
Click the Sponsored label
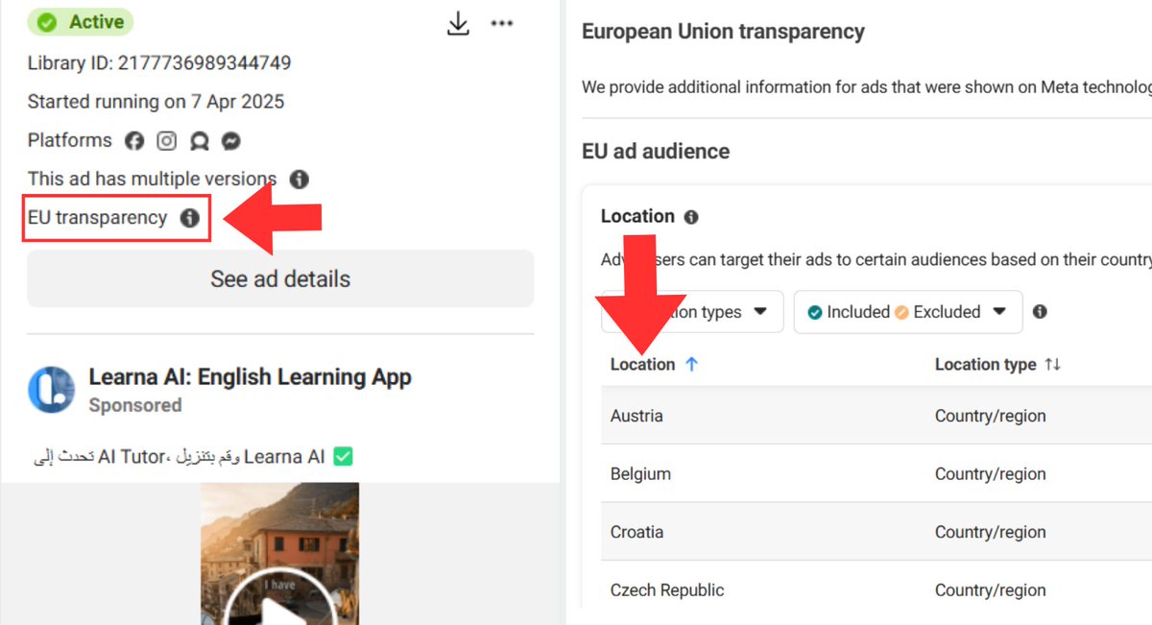pyautogui.click(x=135, y=405)
